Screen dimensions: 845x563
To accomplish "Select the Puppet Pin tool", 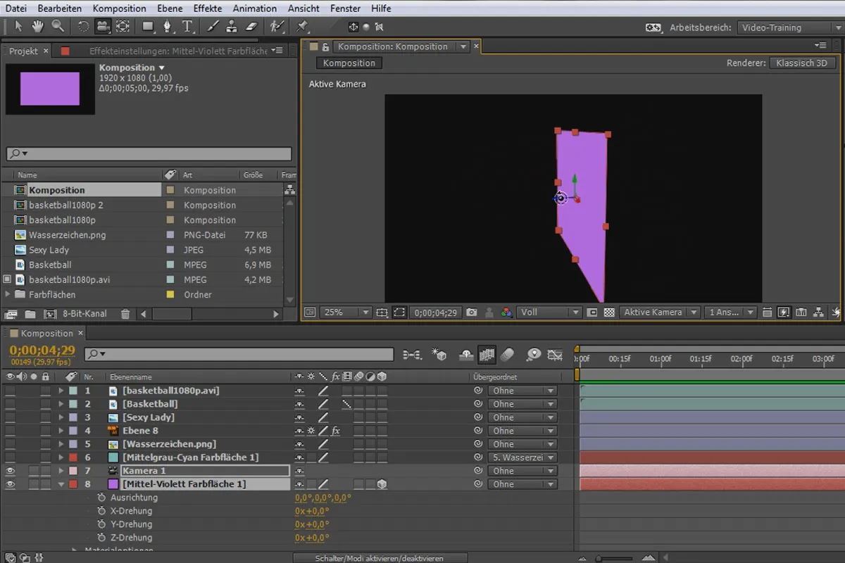I will pos(303,27).
